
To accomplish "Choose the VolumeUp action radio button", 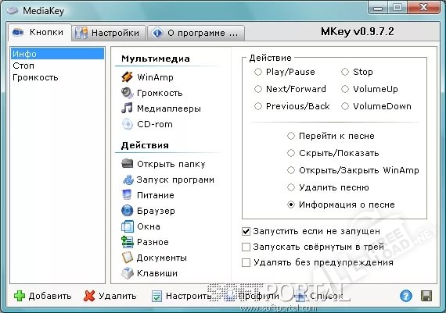I will [345, 89].
